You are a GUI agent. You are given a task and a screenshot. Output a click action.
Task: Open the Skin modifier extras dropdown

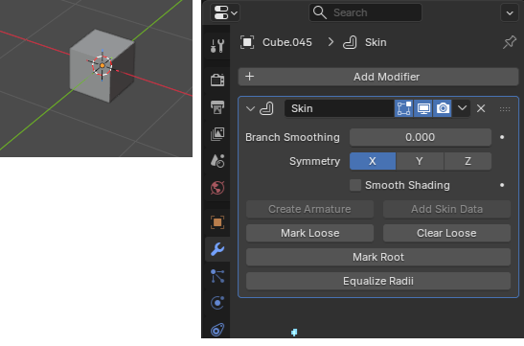[462, 108]
